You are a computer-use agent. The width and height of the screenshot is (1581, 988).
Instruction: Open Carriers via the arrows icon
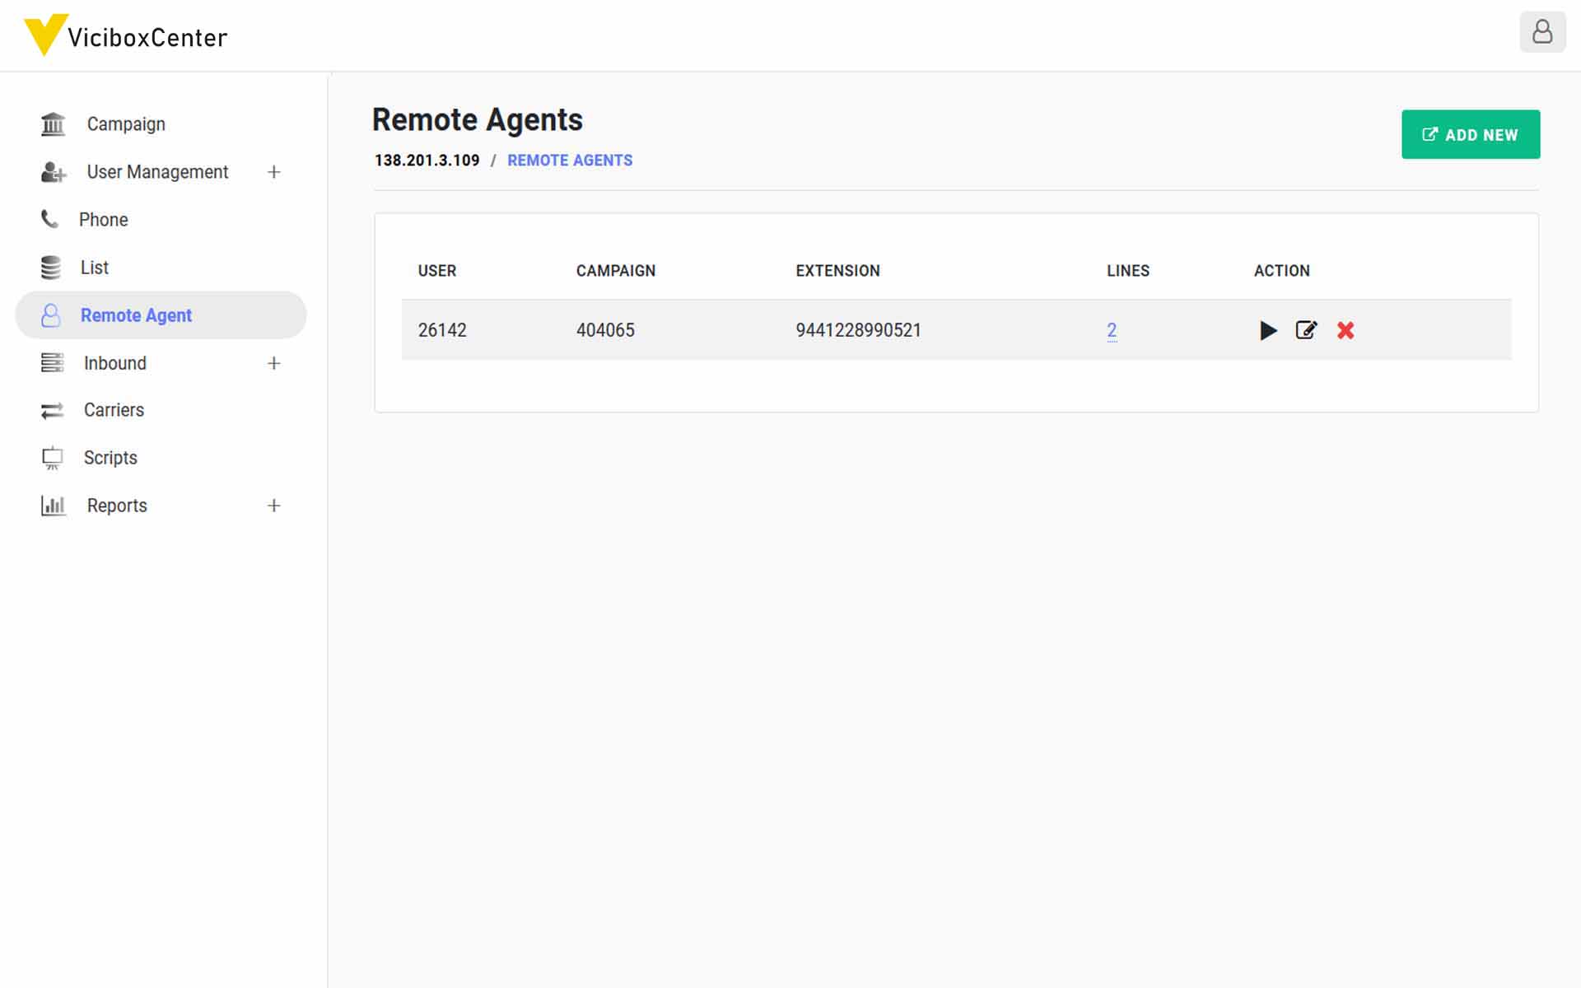pos(51,410)
